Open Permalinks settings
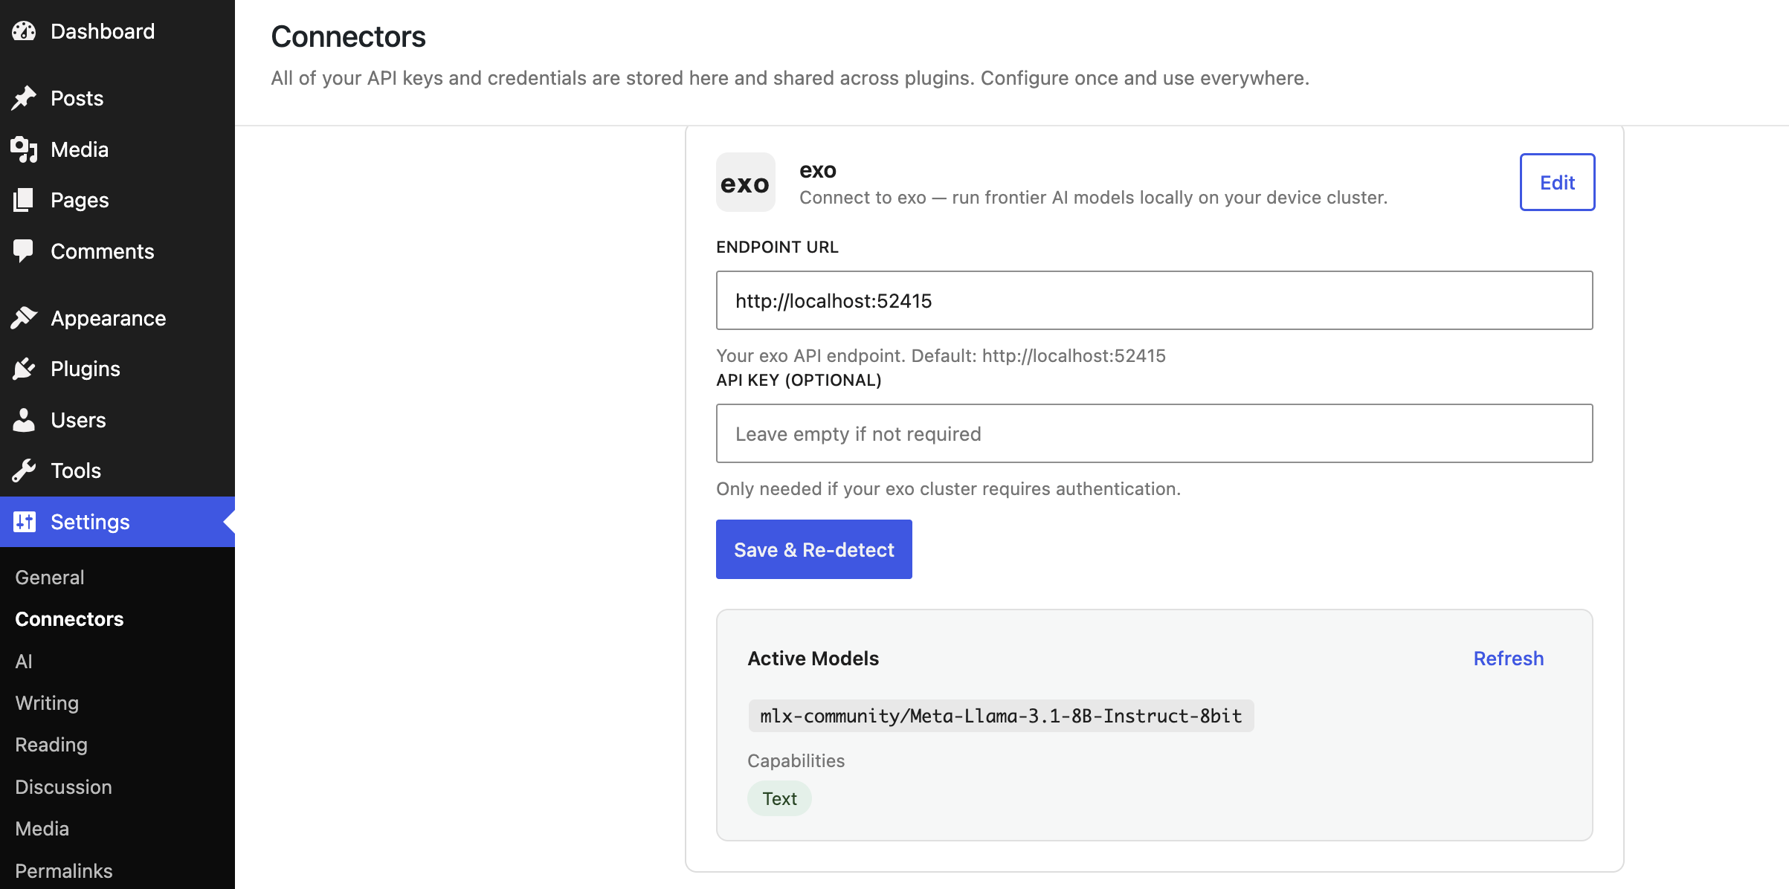This screenshot has height=889, width=1789. click(64, 871)
